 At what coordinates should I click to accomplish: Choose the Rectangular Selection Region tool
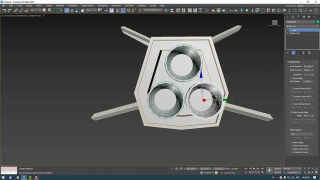coord(55,10)
